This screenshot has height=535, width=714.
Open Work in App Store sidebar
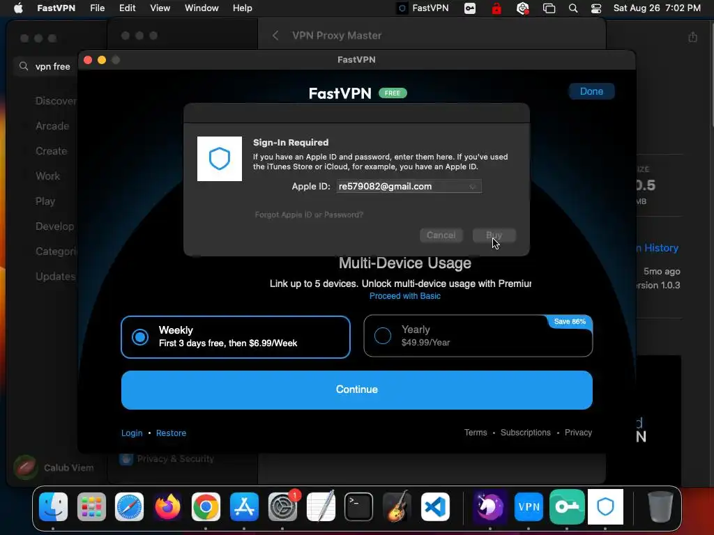click(x=48, y=176)
